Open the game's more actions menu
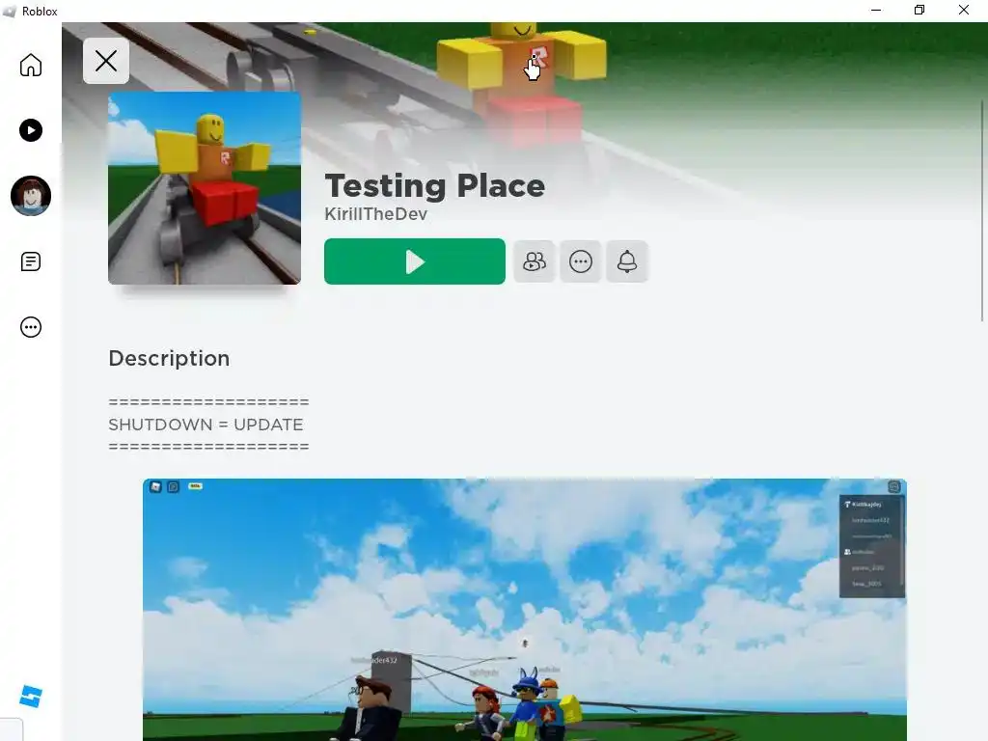 (x=580, y=261)
